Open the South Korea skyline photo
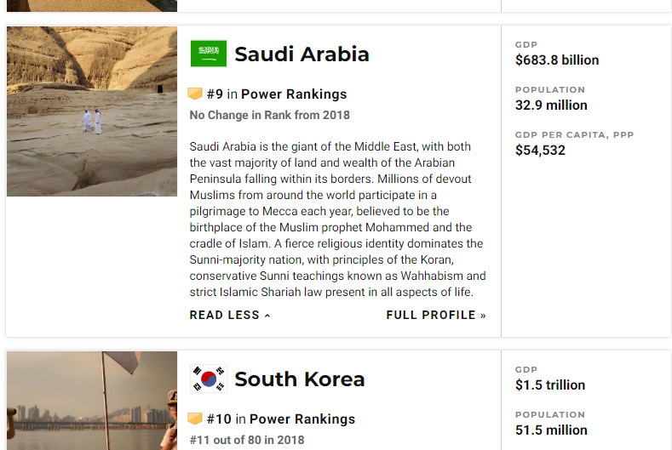Image resolution: width=672 pixels, height=450 pixels. (92, 401)
